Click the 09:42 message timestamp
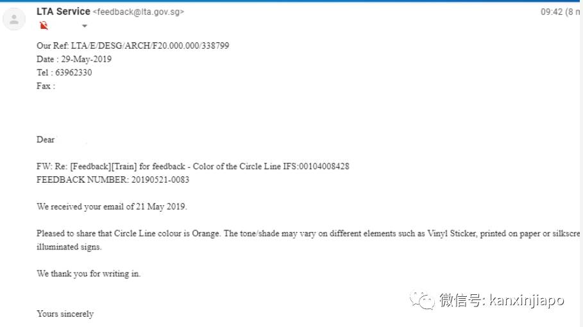The image size is (583, 327). 553,12
